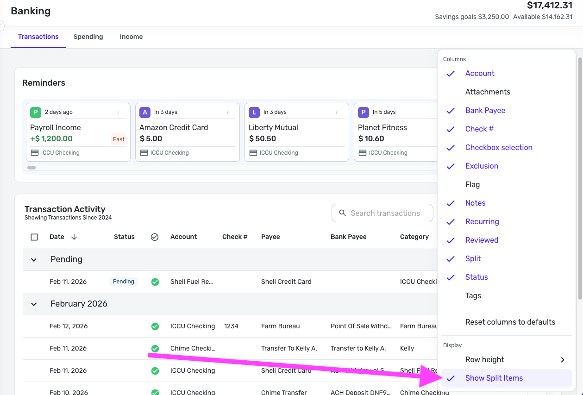This screenshot has height=395, width=583.
Task: Click the green P Payroll Income avatar
Action: click(36, 112)
